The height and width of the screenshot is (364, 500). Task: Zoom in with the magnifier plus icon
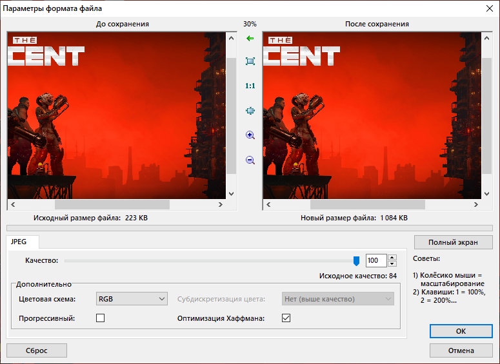pos(250,135)
